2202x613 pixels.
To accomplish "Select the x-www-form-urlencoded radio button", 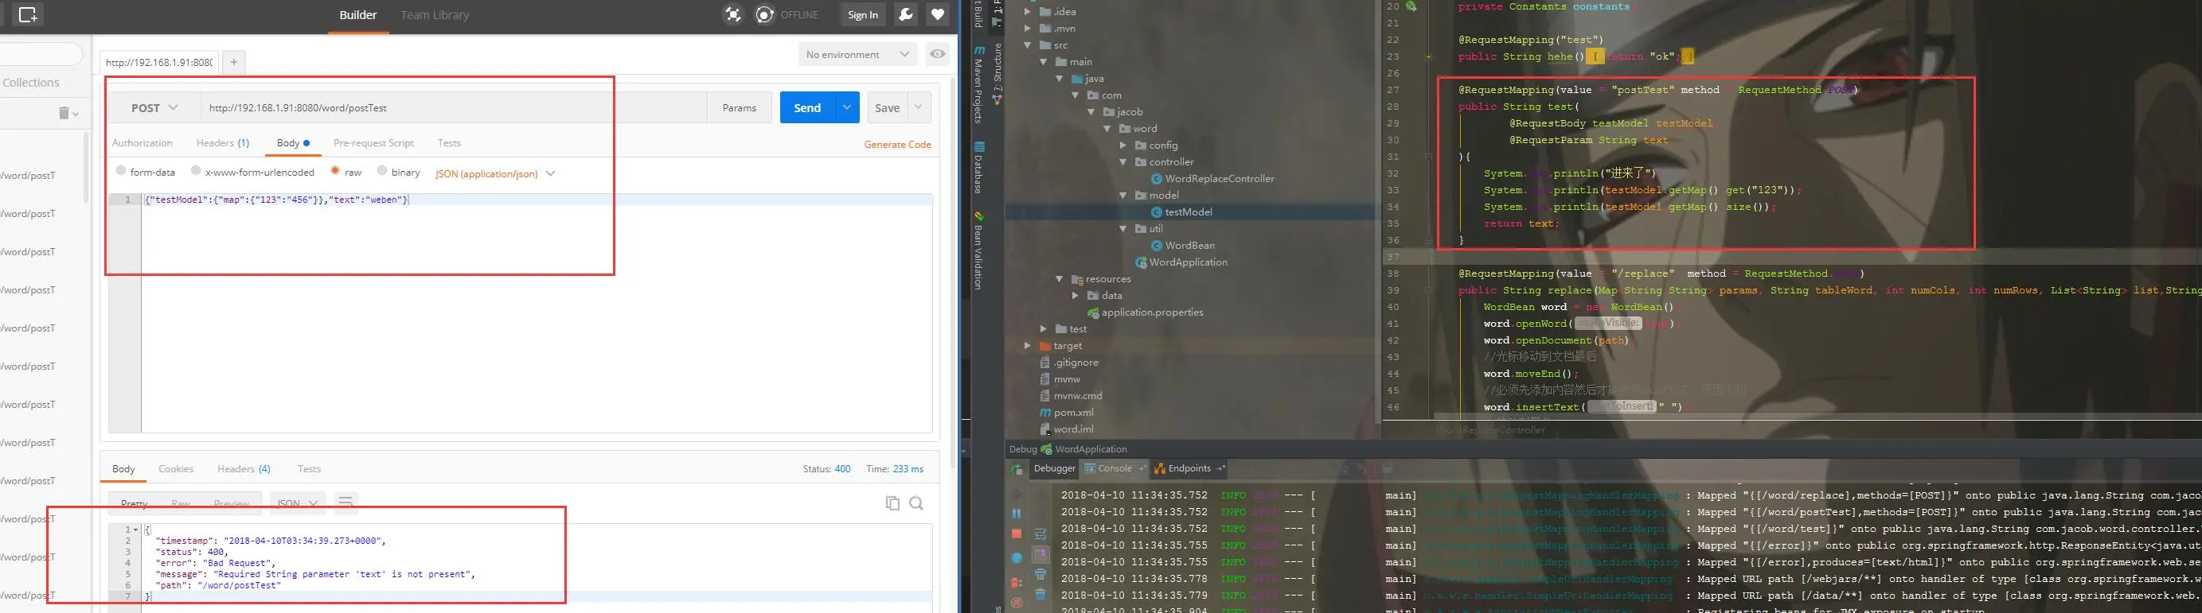I will pos(196,171).
